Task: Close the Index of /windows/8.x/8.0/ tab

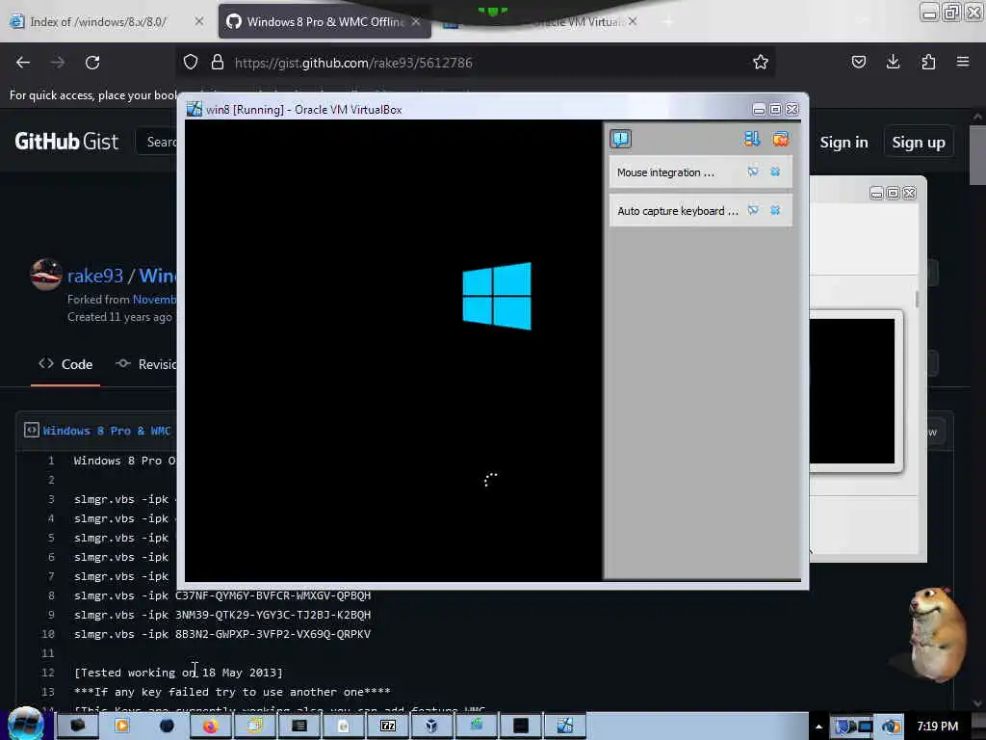Action: [x=198, y=21]
